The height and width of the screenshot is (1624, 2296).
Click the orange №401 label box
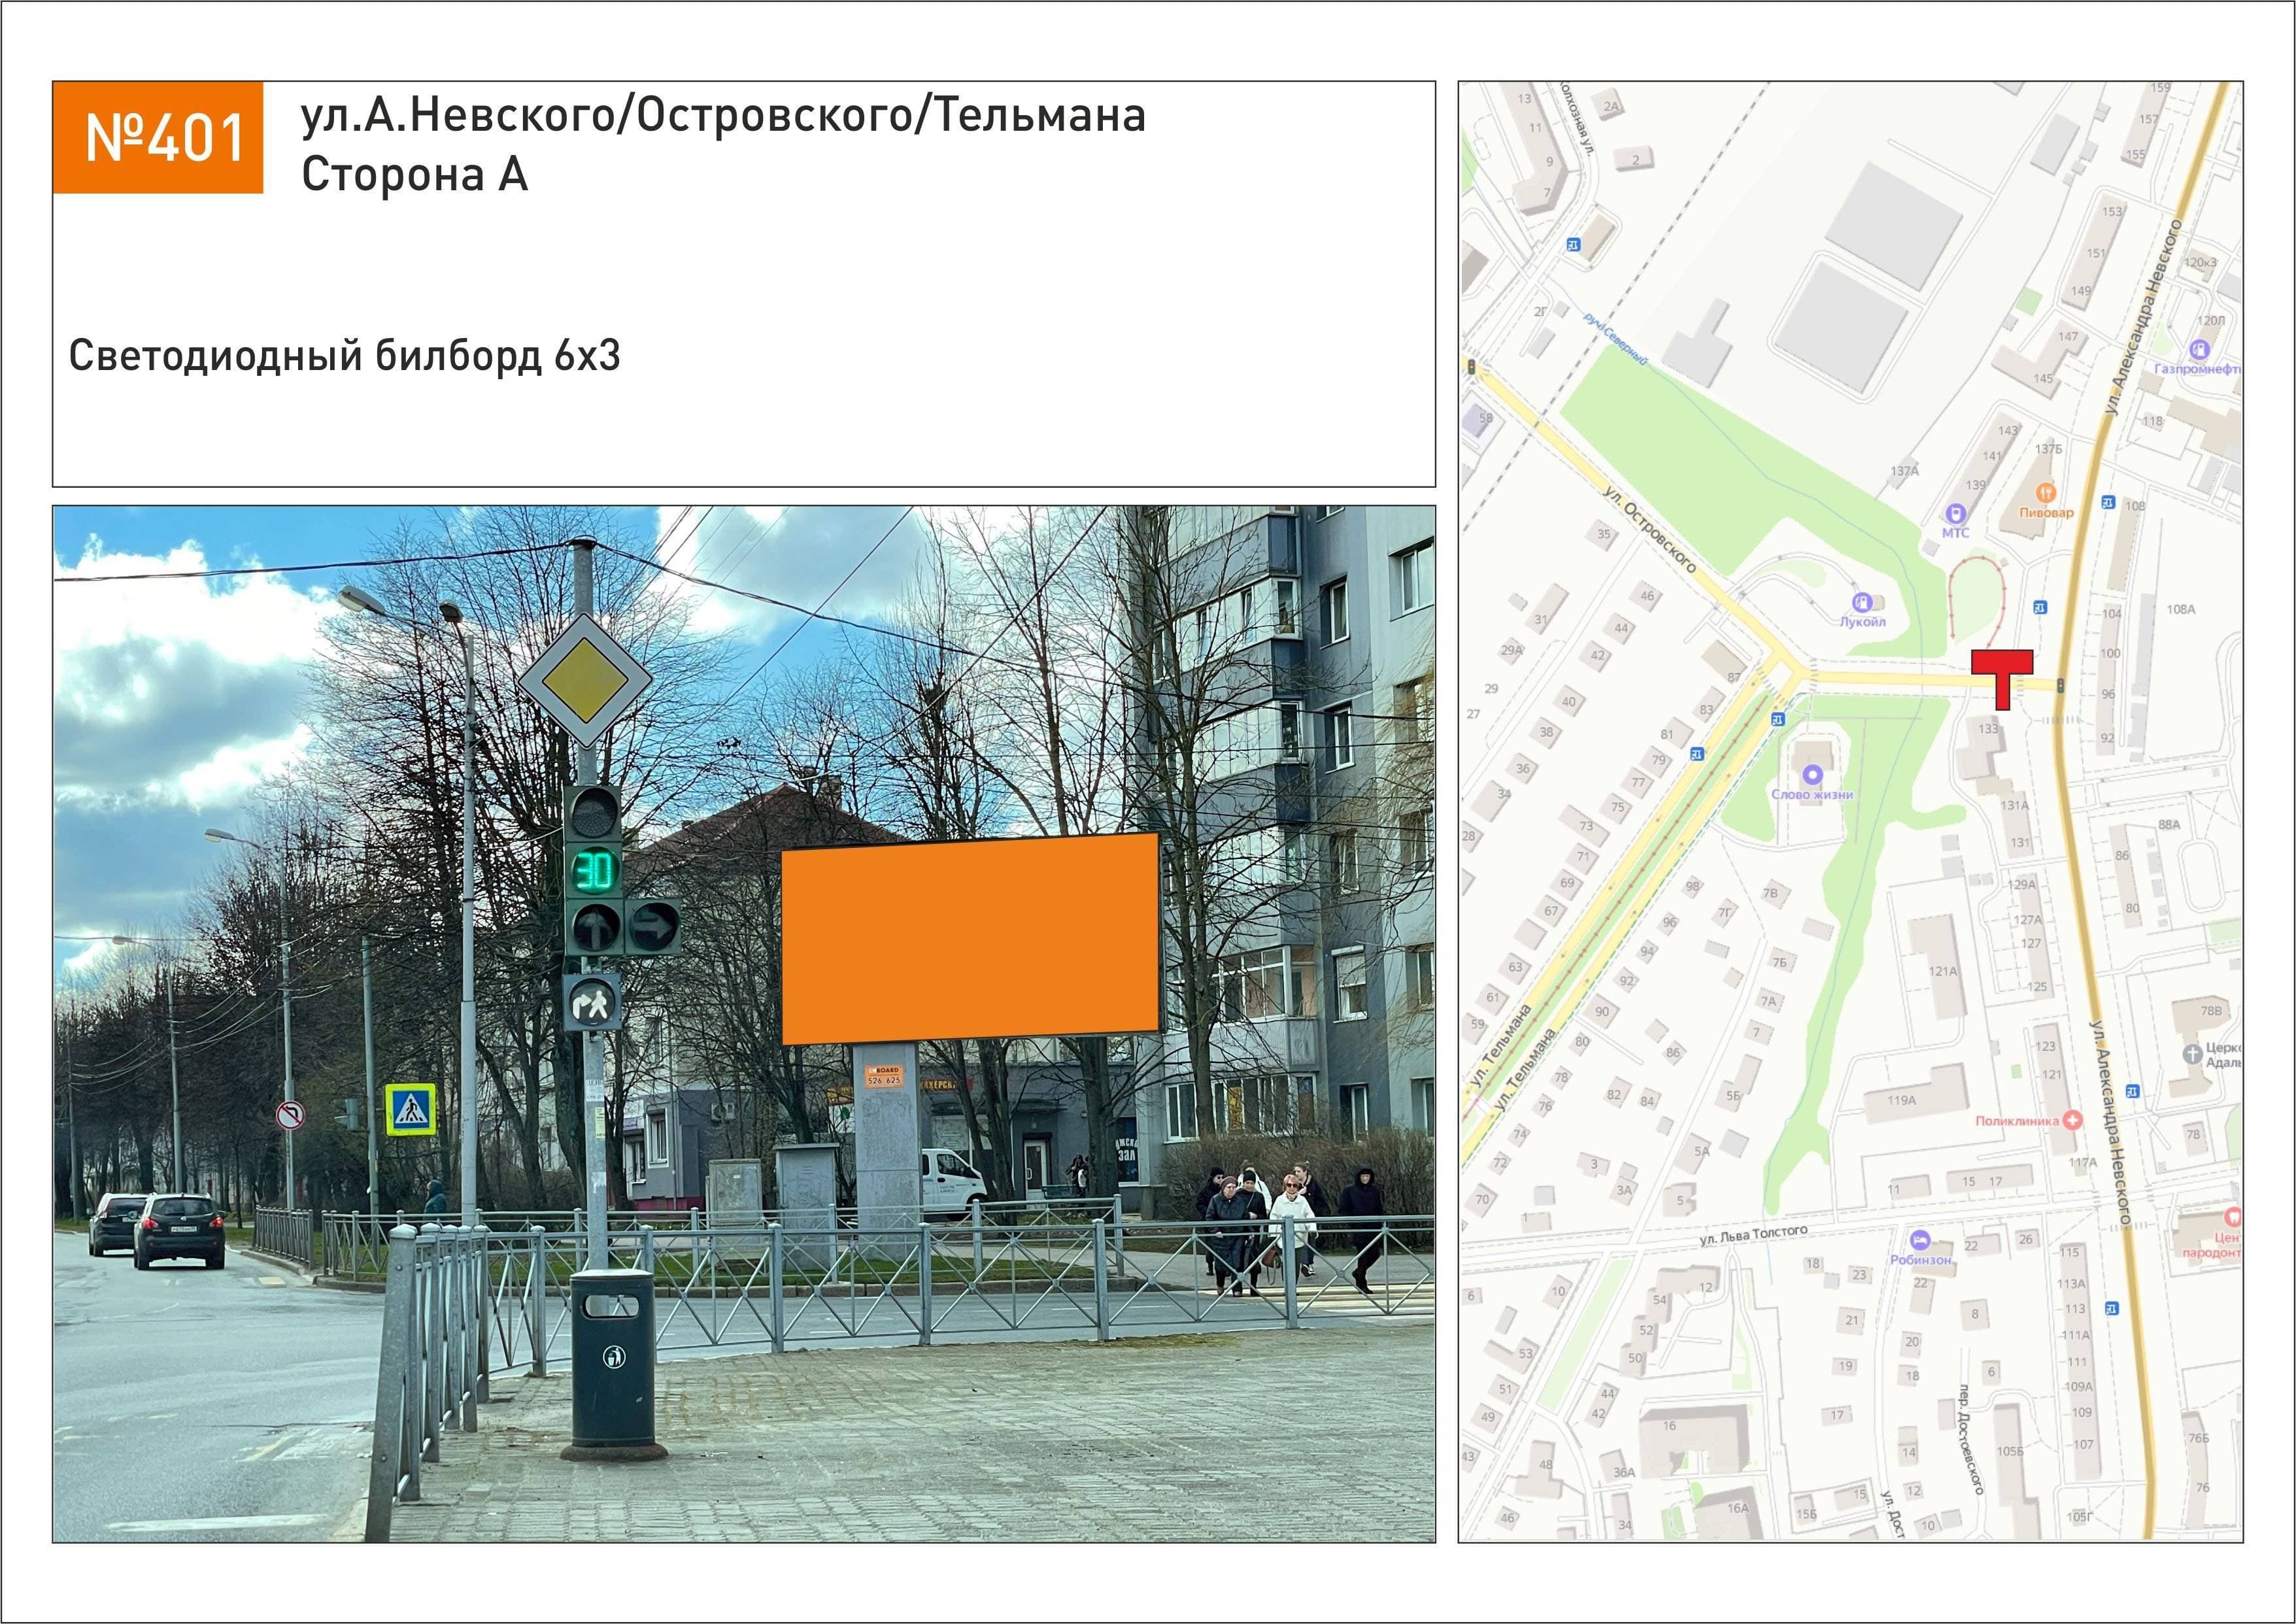[158, 137]
